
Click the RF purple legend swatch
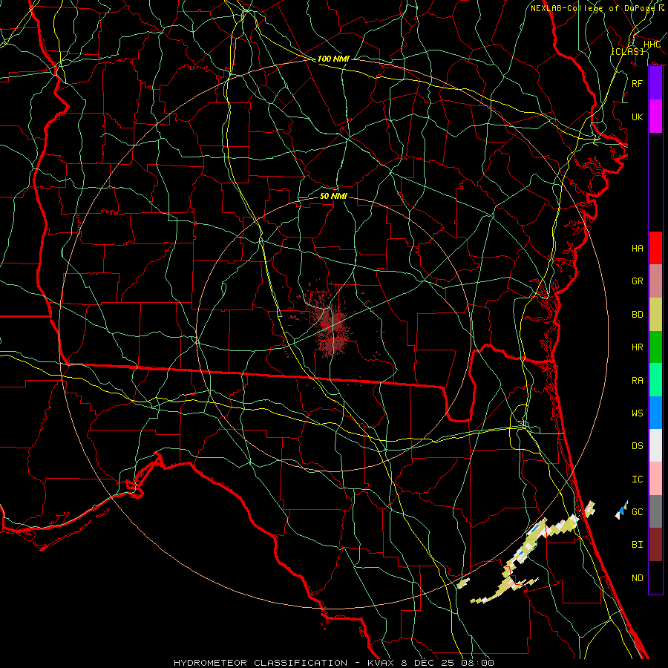coord(655,83)
